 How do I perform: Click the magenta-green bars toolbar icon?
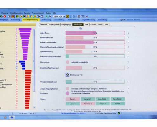pyautogui.click(x=24, y=17)
